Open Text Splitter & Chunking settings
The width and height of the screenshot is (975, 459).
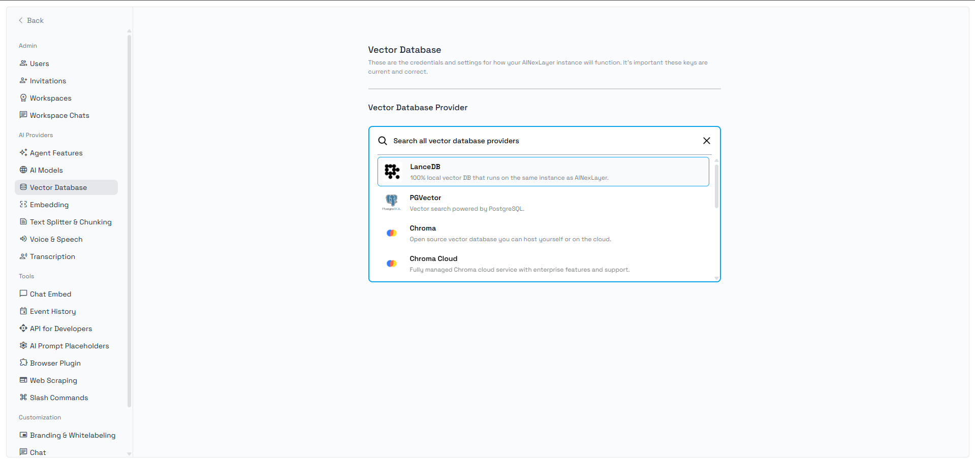pos(71,222)
